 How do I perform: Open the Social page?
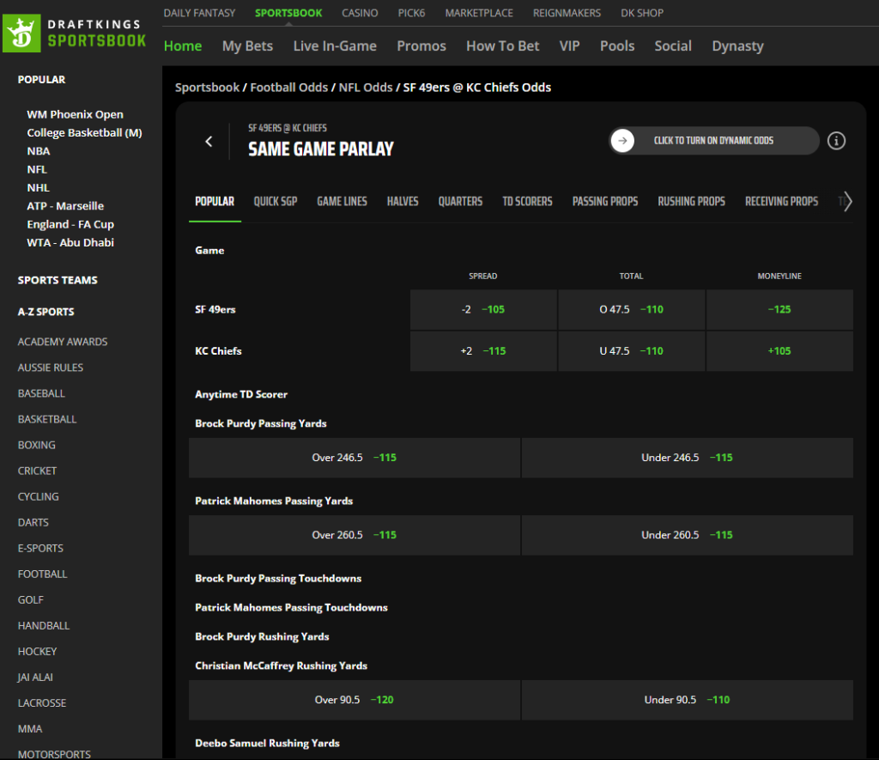tap(673, 46)
